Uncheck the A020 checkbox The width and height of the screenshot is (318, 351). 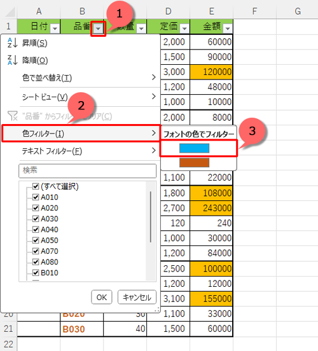pos(36,208)
